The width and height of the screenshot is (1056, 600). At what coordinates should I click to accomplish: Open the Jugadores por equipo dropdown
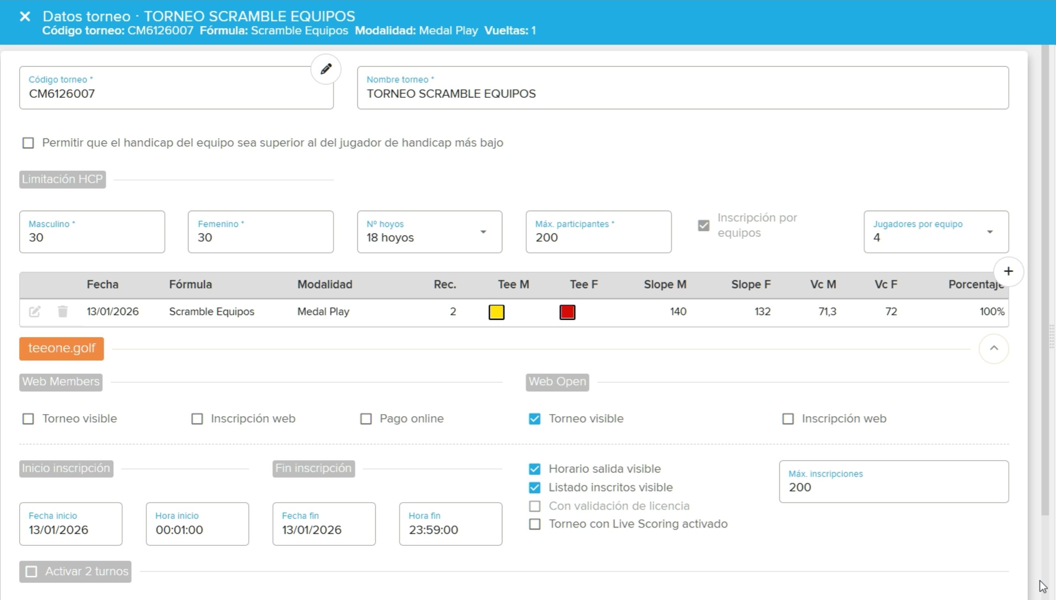[936, 232]
